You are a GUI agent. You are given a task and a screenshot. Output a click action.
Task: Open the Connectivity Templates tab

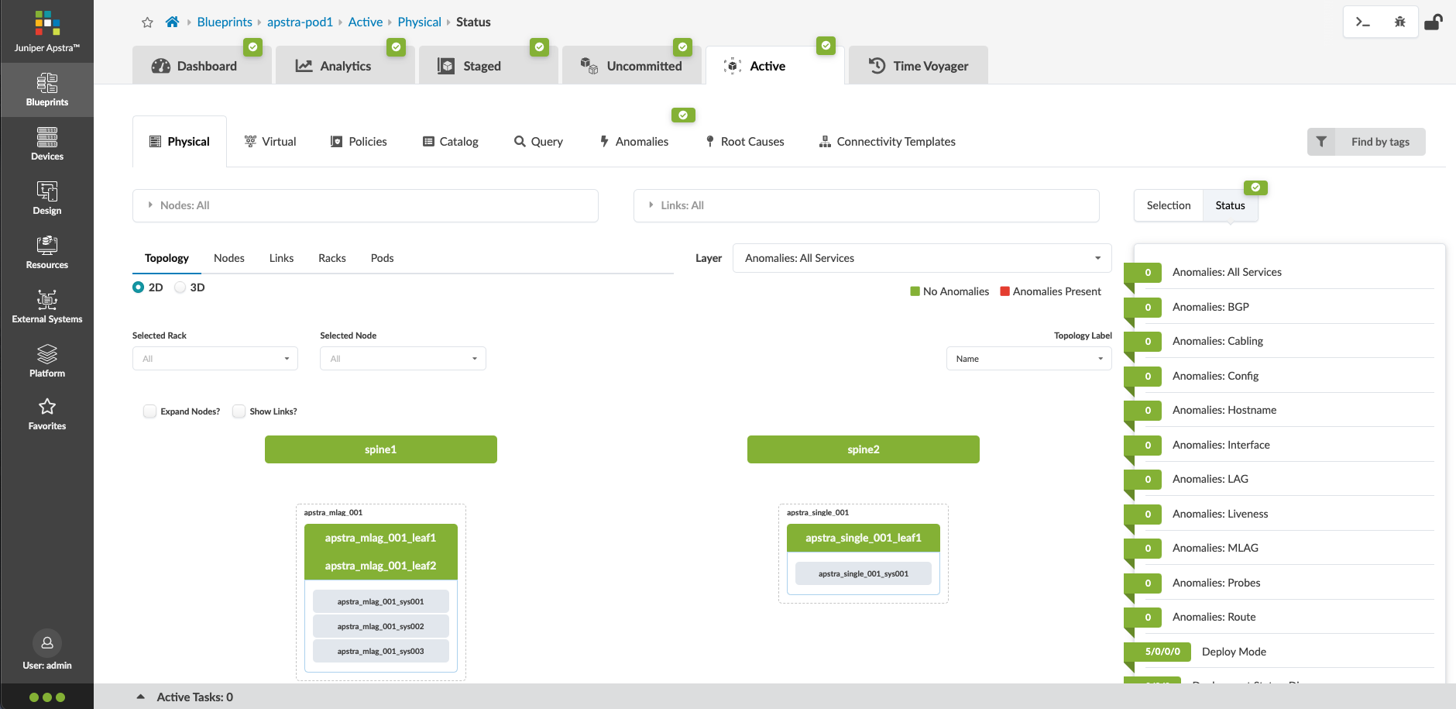coord(888,142)
